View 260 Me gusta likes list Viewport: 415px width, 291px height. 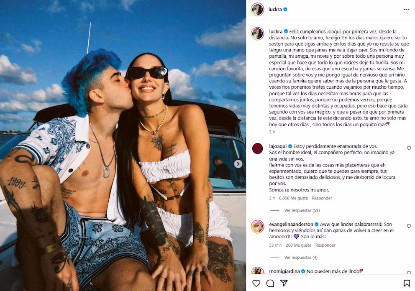point(298,245)
